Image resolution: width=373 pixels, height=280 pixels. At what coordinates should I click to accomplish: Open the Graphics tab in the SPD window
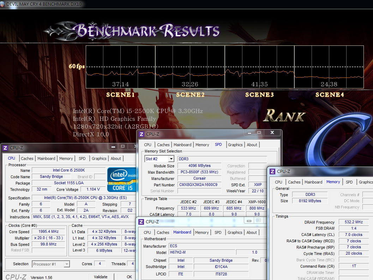coord(235,145)
